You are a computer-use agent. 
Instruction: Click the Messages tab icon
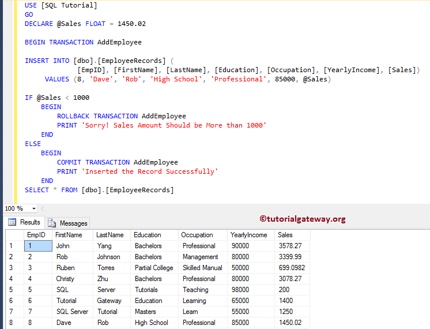click(52, 223)
